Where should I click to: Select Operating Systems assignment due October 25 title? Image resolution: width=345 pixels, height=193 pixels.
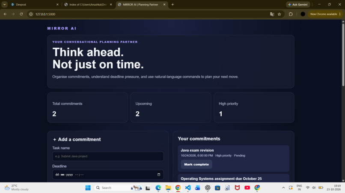(221, 179)
